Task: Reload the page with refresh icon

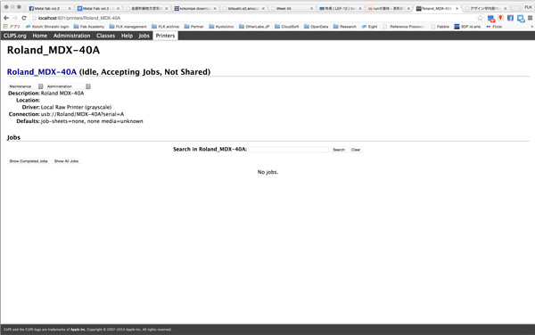Action: point(24,18)
